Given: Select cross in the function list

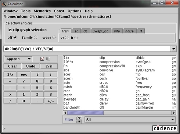Looking at the screenshot, I should click(104, 82).
